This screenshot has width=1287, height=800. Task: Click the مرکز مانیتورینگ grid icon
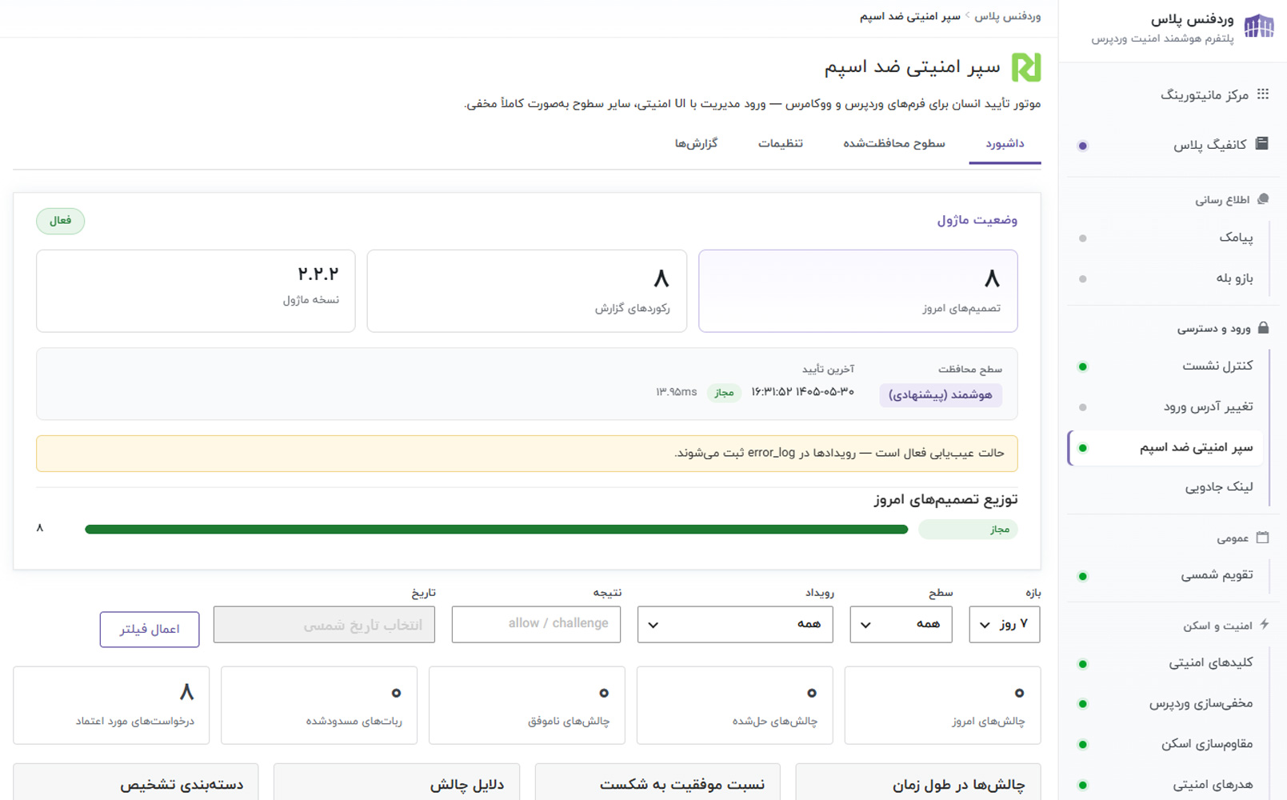point(1263,94)
